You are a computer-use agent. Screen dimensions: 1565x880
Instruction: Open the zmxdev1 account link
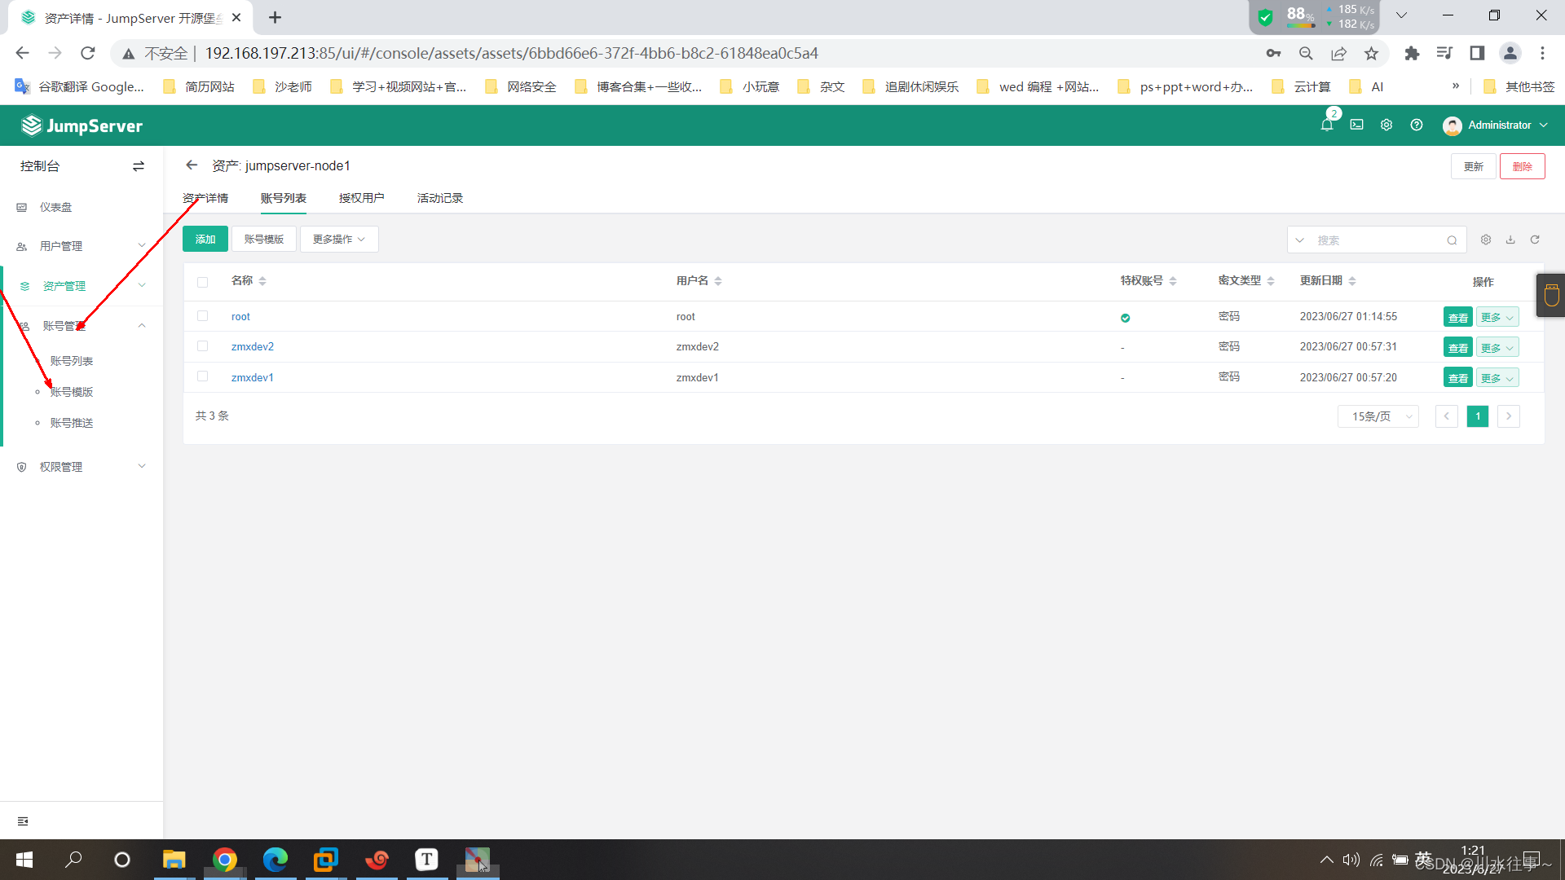[252, 377]
